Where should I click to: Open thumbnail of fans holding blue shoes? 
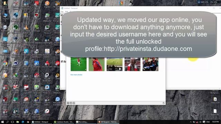[x=151, y=64]
